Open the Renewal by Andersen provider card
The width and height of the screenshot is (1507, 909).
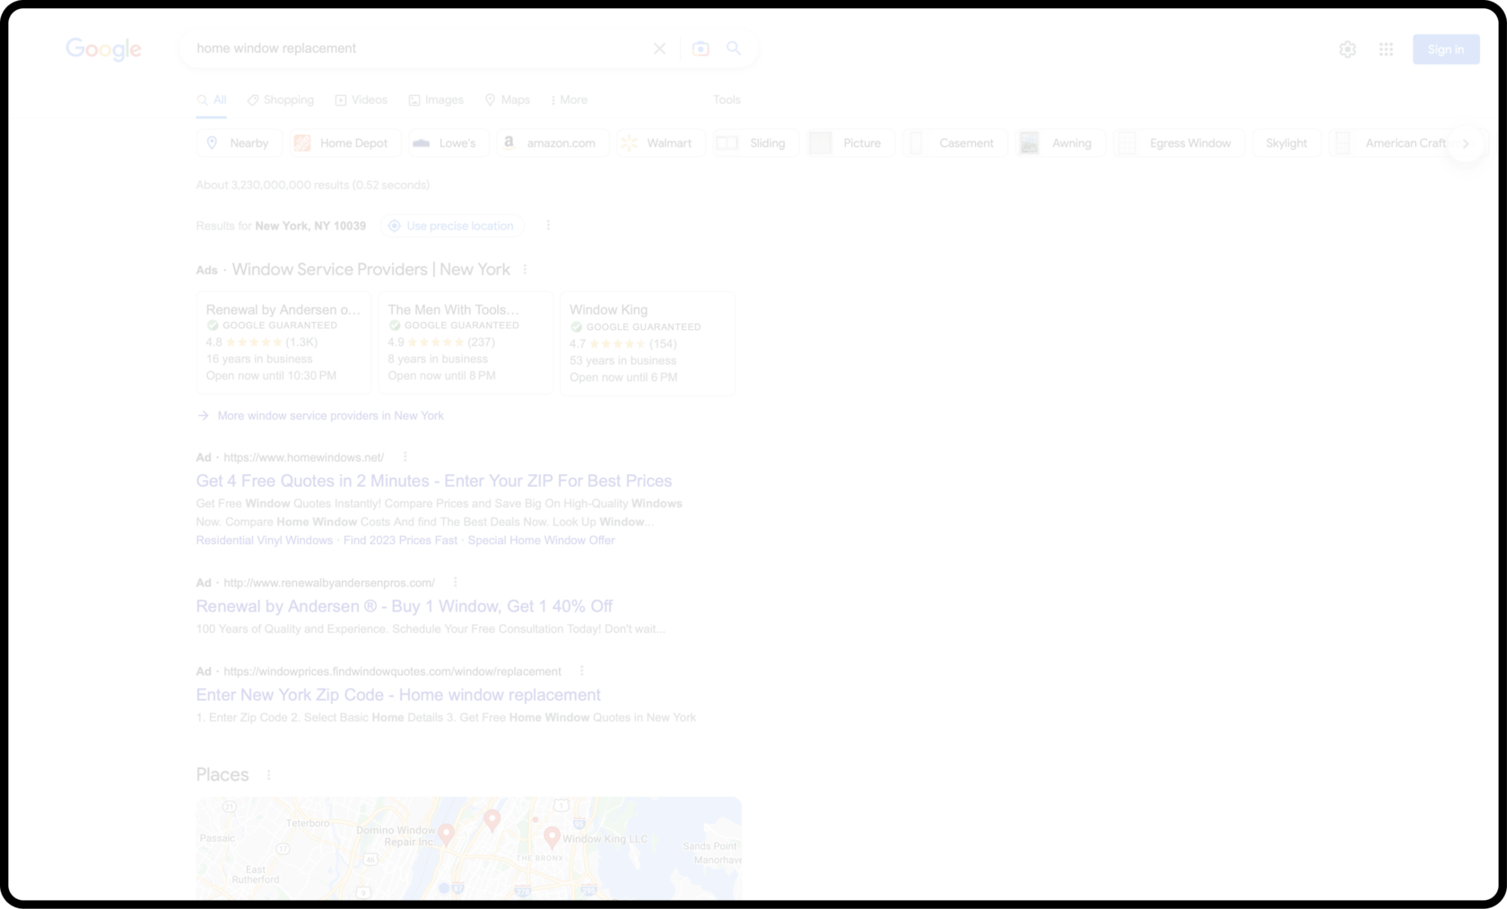(x=283, y=342)
